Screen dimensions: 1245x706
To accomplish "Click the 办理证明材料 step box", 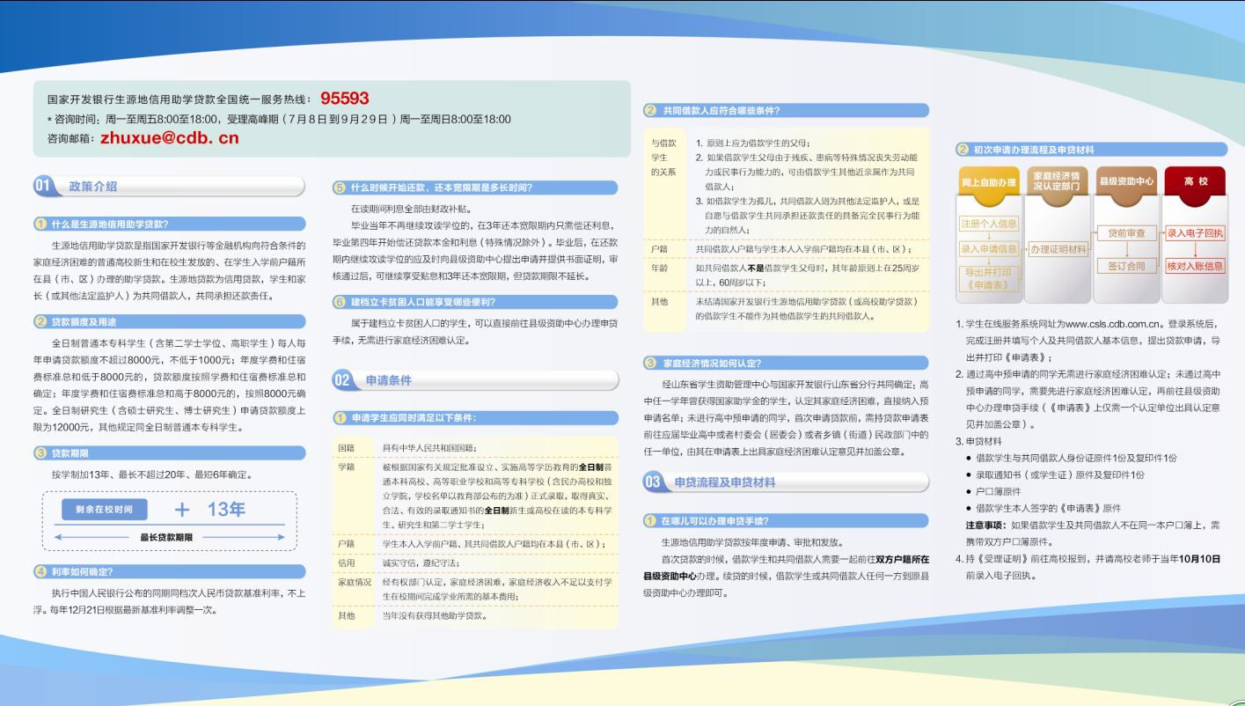I will tap(1058, 249).
